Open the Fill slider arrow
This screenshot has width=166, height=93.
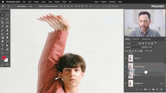(155, 51)
